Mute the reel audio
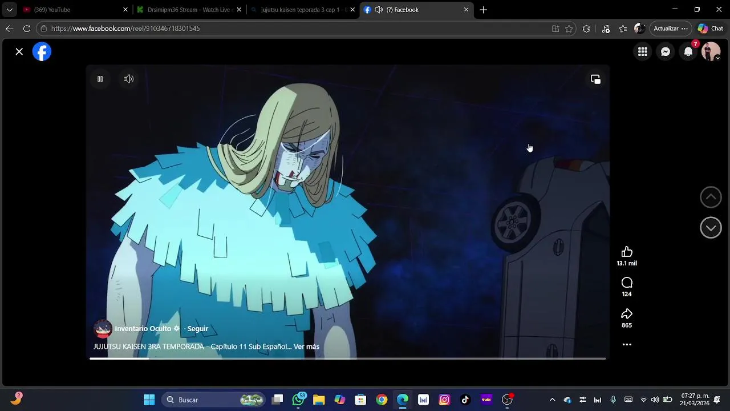The image size is (730, 411). click(x=128, y=79)
